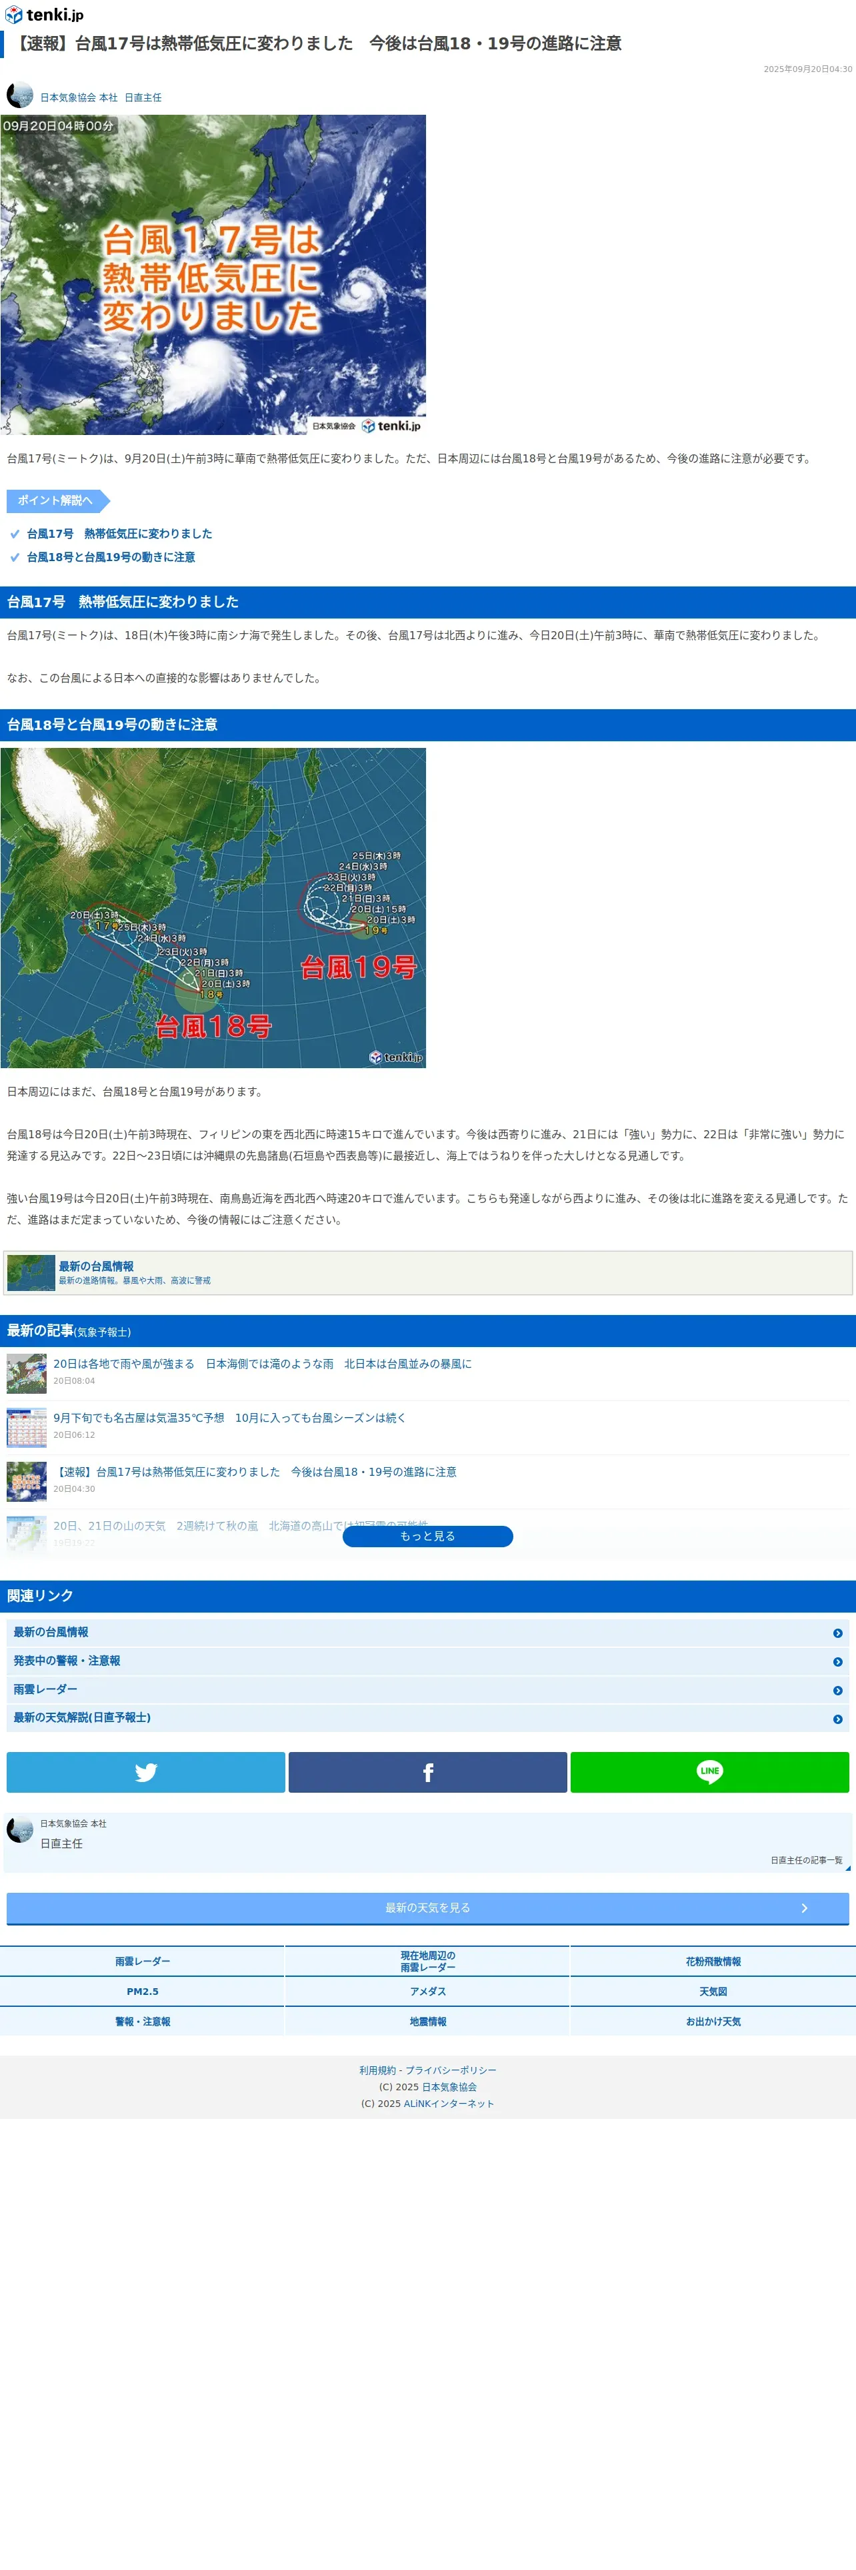Jump to 台風18号と台風19号の動きに注意 point link
The height and width of the screenshot is (2570, 856).
[111, 556]
